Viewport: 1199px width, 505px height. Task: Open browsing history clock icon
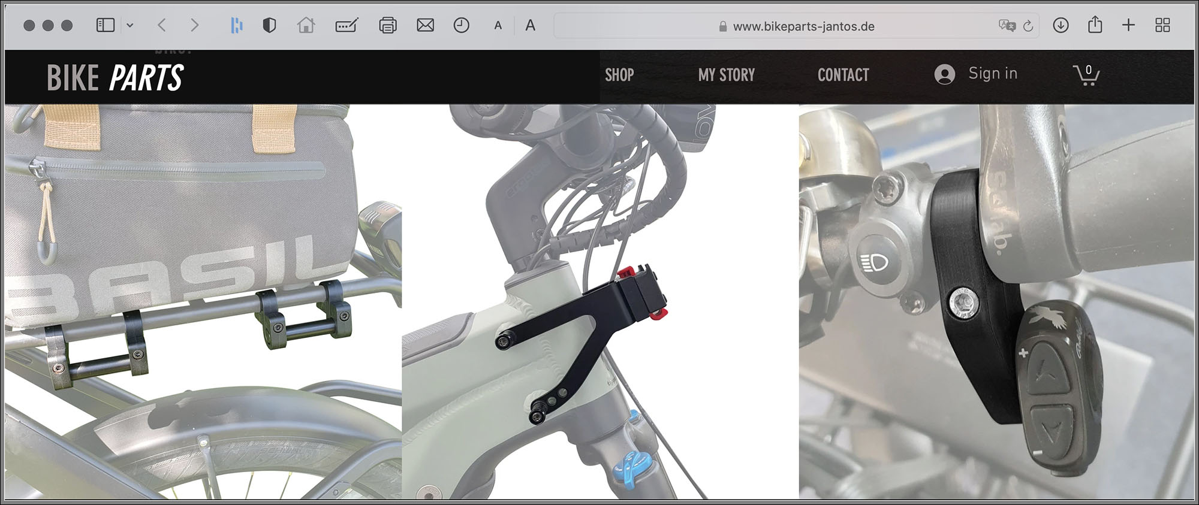461,25
